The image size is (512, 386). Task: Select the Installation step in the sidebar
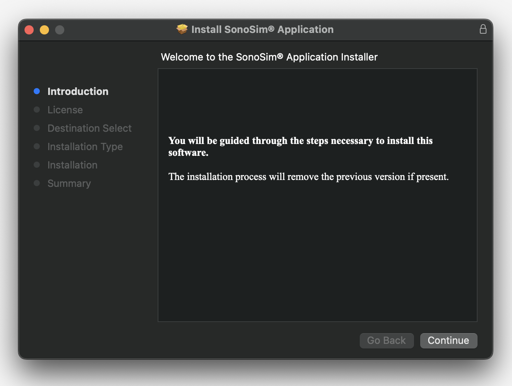pos(72,165)
